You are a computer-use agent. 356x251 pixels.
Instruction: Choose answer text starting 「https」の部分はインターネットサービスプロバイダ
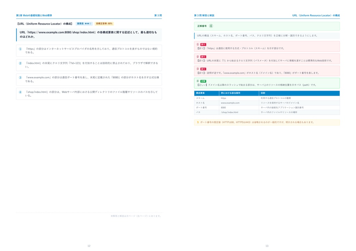(x=91, y=51)
